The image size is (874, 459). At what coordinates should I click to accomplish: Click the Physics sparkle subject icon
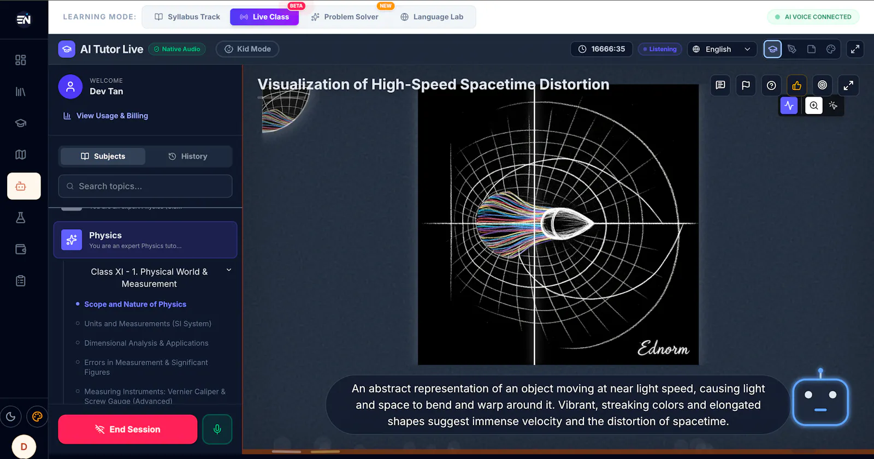(x=72, y=240)
